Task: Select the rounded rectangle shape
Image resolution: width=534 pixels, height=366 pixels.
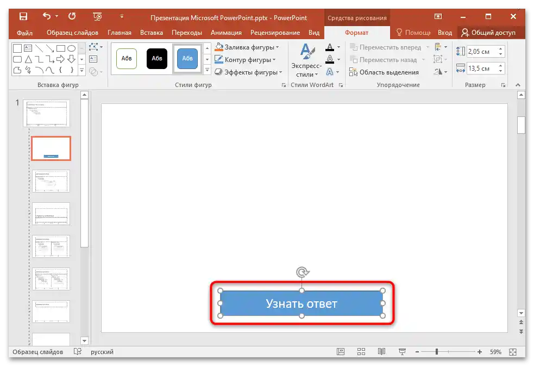Action: (17, 59)
